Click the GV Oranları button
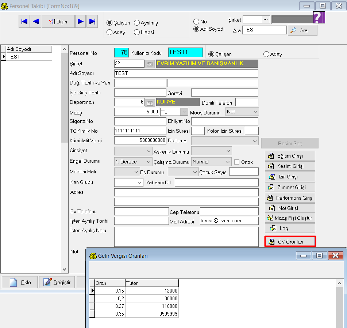This screenshot has width=347, height=328. point(290,241)
